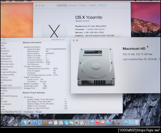Open Maps icon in Dock
This screenshot has width=161, height=133.
pyautogui.click(x=61, y=123)
